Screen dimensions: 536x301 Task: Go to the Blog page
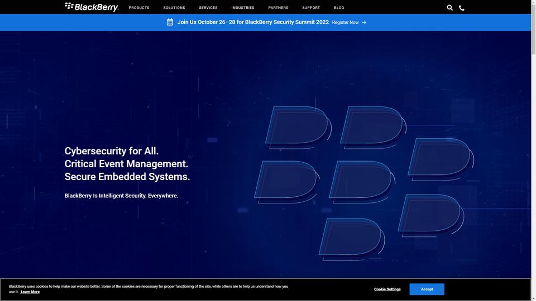(x=339, y=7)
